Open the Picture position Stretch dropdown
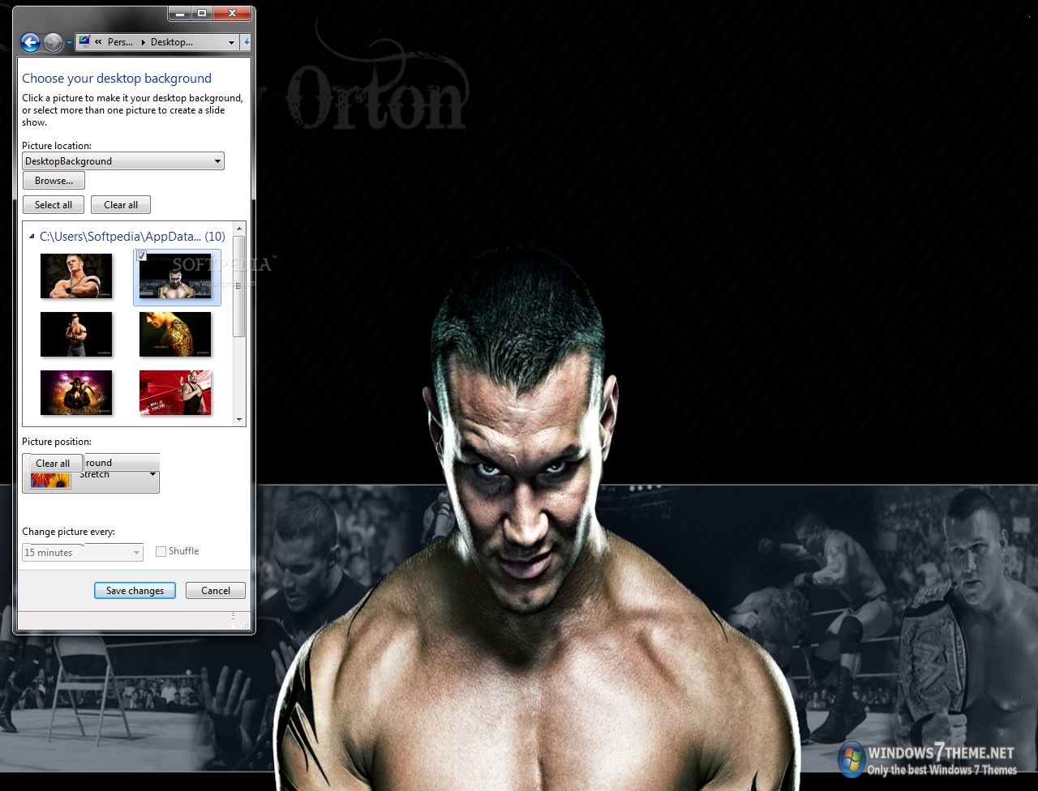This screenshot has height=791, width=1038. (91, 475)
